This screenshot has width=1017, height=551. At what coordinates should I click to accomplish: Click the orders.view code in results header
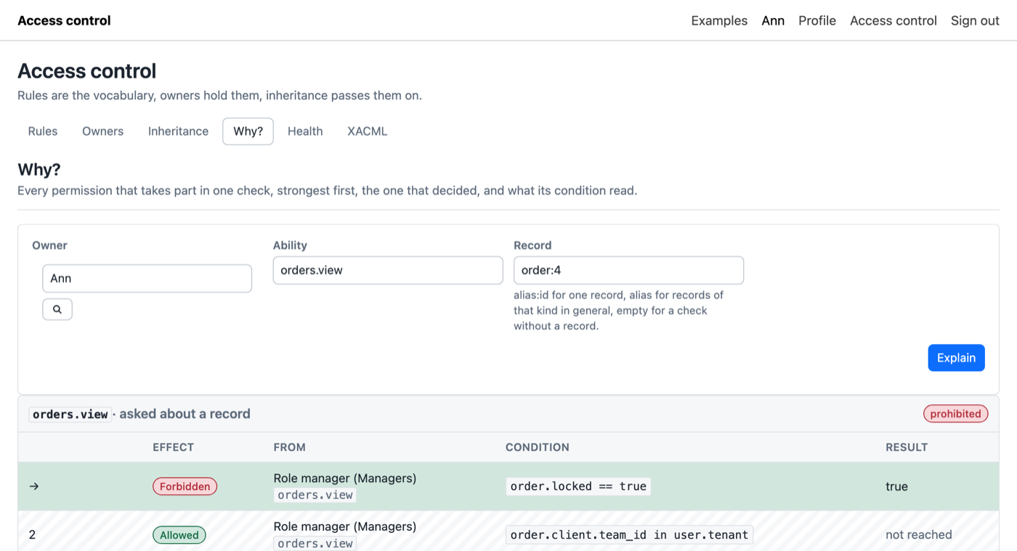pyautogui.click(x=70, y=415)
